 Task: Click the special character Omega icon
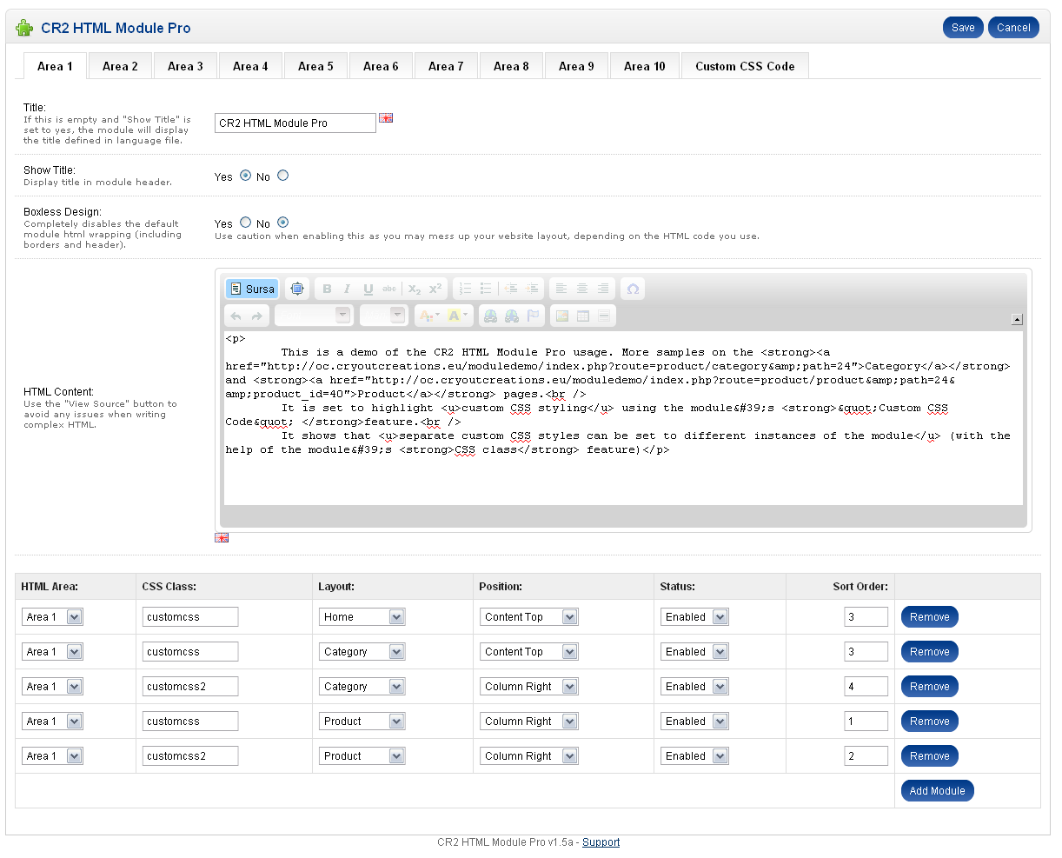tap(633, 289)
